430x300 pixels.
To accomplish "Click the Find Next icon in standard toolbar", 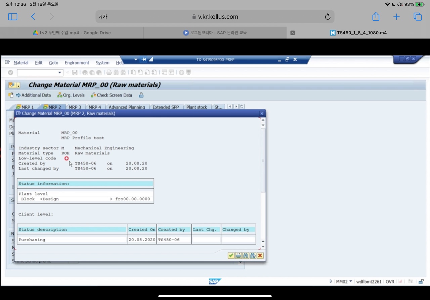I will pos(123,72).
